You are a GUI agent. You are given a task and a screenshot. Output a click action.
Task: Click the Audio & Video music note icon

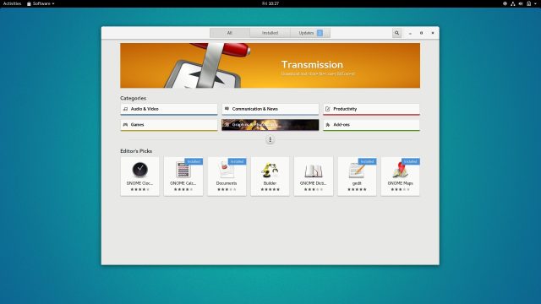pos(126,109)
